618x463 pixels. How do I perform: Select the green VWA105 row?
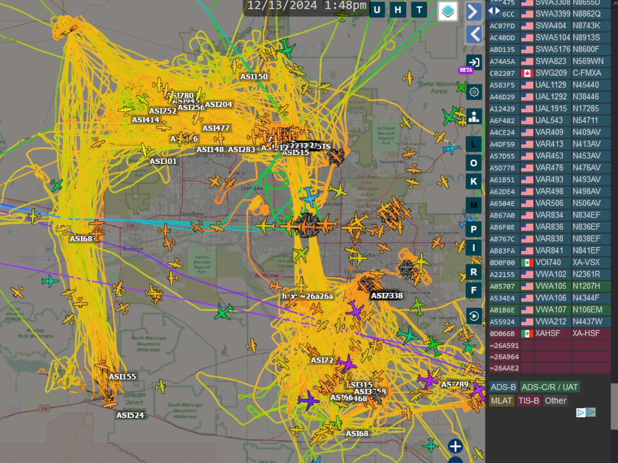[x=549, y=286]
